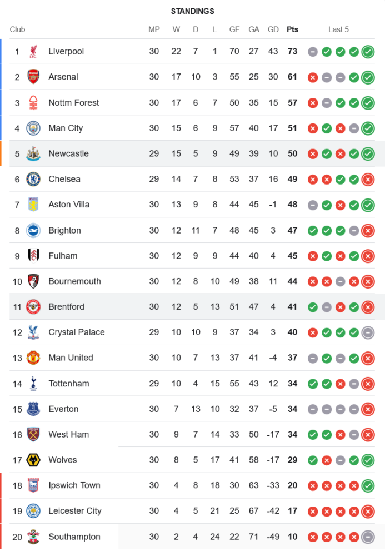
Task: Open the Brentford team link
Action: 66,307
